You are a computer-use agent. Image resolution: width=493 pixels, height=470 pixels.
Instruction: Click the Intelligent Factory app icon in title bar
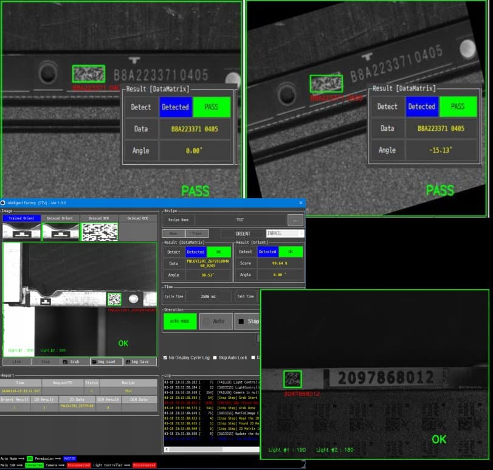(x=3, y=203)
